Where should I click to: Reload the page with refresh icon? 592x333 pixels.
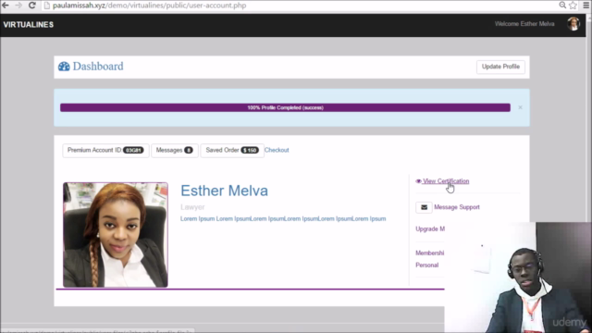[x=32, y=6]
